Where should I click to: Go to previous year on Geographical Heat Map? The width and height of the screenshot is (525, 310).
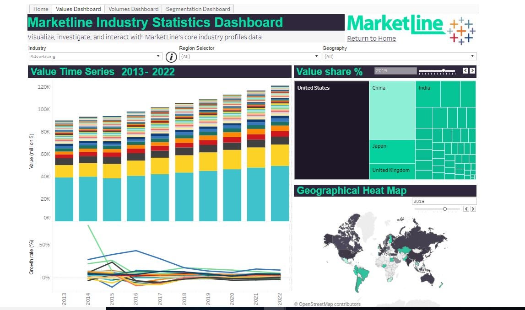click(x=466, y=208)
